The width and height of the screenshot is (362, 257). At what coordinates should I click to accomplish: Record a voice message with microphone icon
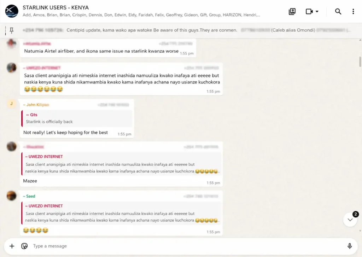coord(350,246)
